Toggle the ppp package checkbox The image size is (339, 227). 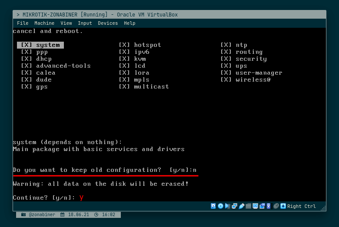[x=27, y=52]
